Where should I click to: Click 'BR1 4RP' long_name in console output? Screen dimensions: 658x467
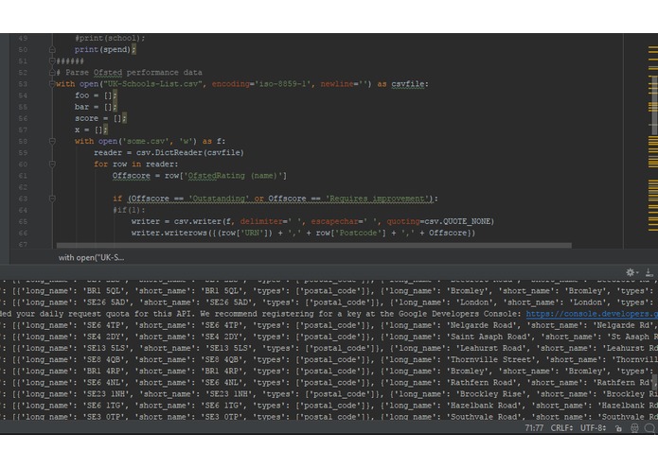coord(102,372)
